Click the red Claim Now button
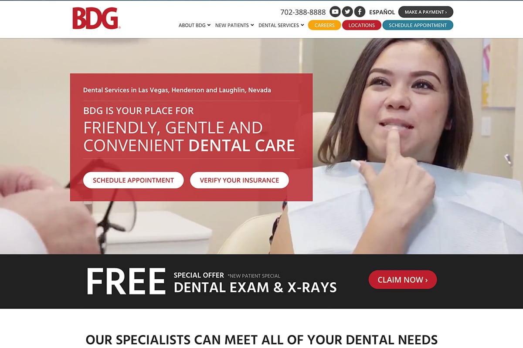Image resolution: width=523 pixels, height=348 pixels. (x=403, y=280)
